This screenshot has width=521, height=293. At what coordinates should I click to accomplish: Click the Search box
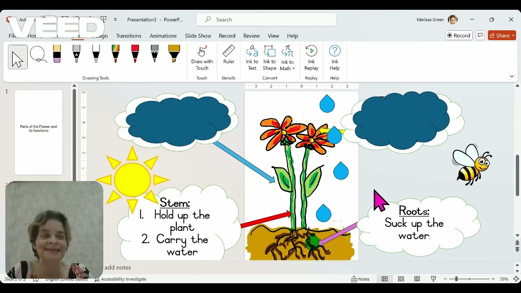[x=267, y=20]
